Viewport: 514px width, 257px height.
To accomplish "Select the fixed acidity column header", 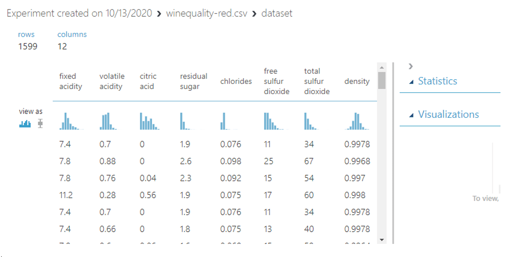I will (71, 81).
